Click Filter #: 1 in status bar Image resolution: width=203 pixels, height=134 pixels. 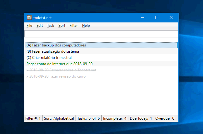coord(33,118)
